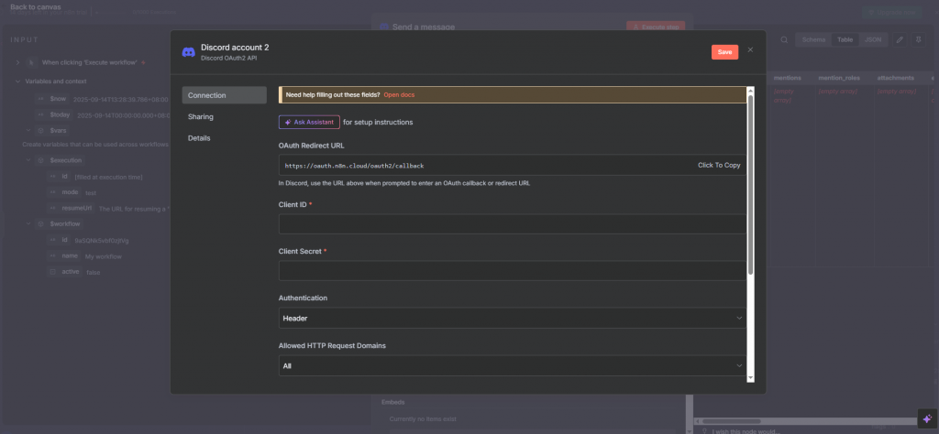Viewport: 939px width, 434px height.
Task: Open the AI assistant sparkle icon in the corner
Action: [x=927, y=418]
